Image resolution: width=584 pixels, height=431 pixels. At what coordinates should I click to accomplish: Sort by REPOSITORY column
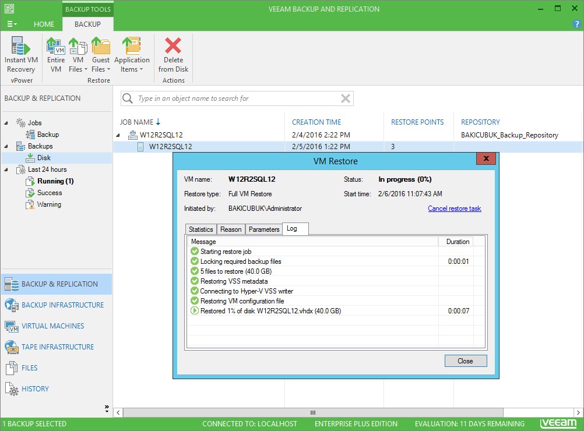(x=480, y=122)
